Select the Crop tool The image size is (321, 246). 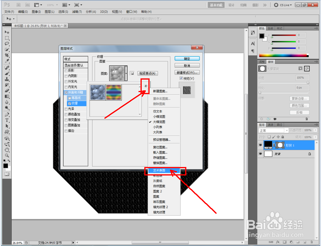click(7, 55)
